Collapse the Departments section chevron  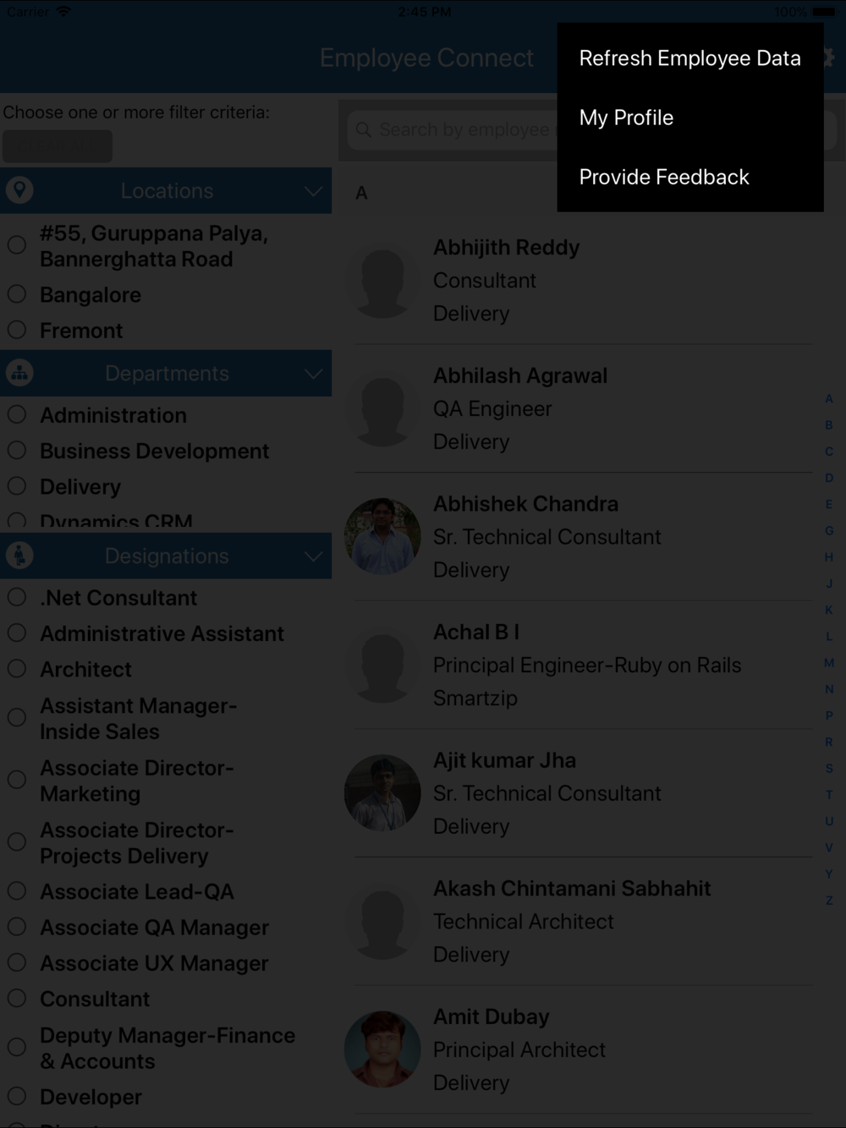click(313, 374)
